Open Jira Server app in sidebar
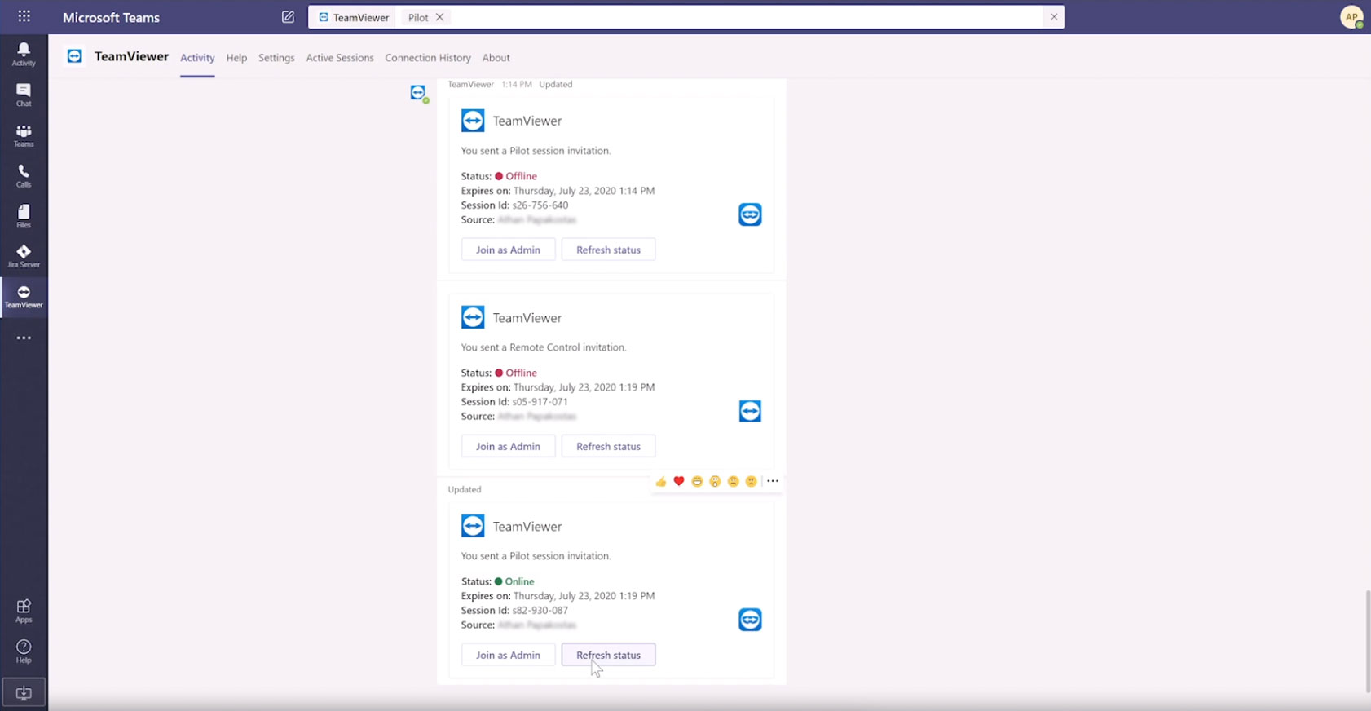 tap(24, 256)
